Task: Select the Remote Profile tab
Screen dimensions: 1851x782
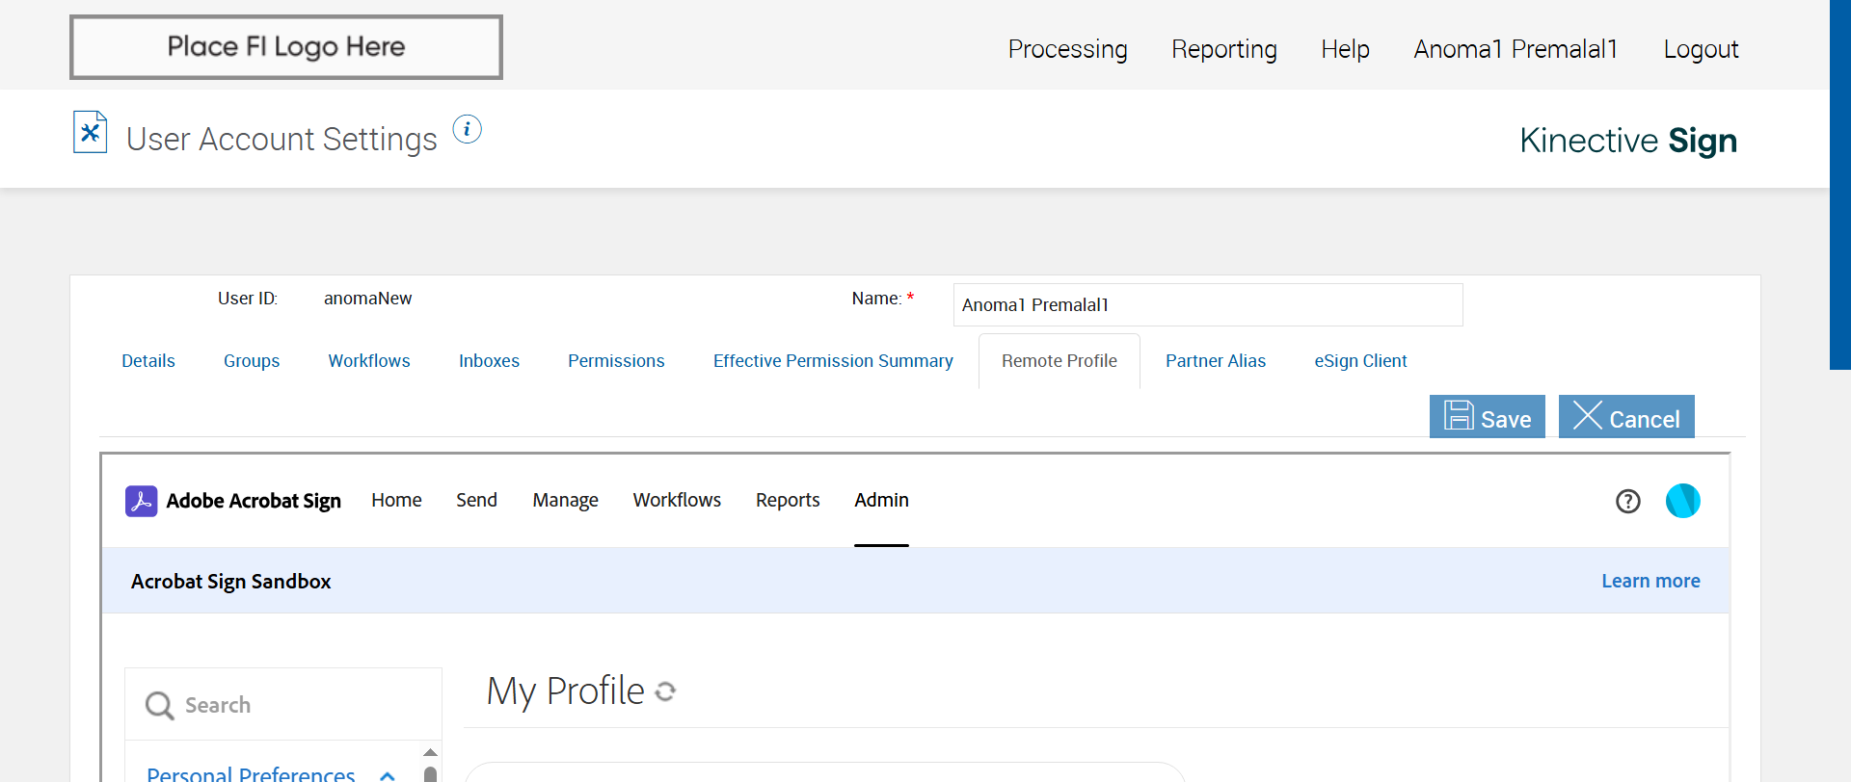Action: (1060, 361)
